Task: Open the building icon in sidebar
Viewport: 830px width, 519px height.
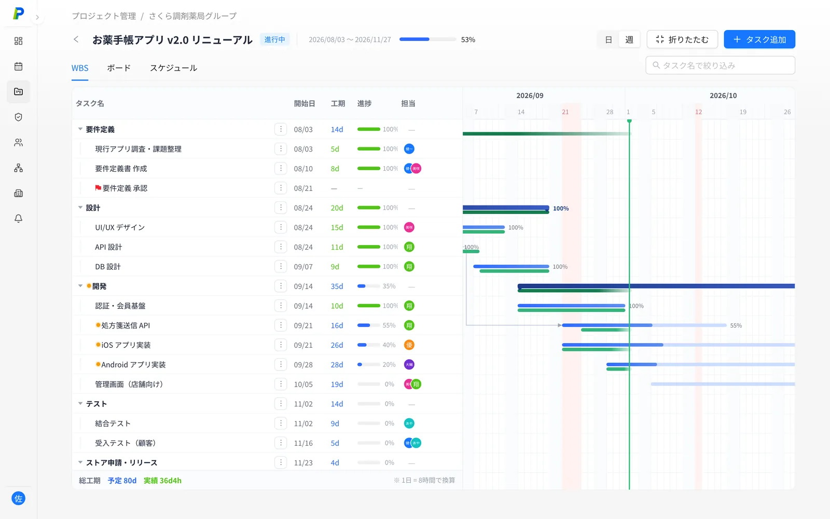Action: (18, 194)
